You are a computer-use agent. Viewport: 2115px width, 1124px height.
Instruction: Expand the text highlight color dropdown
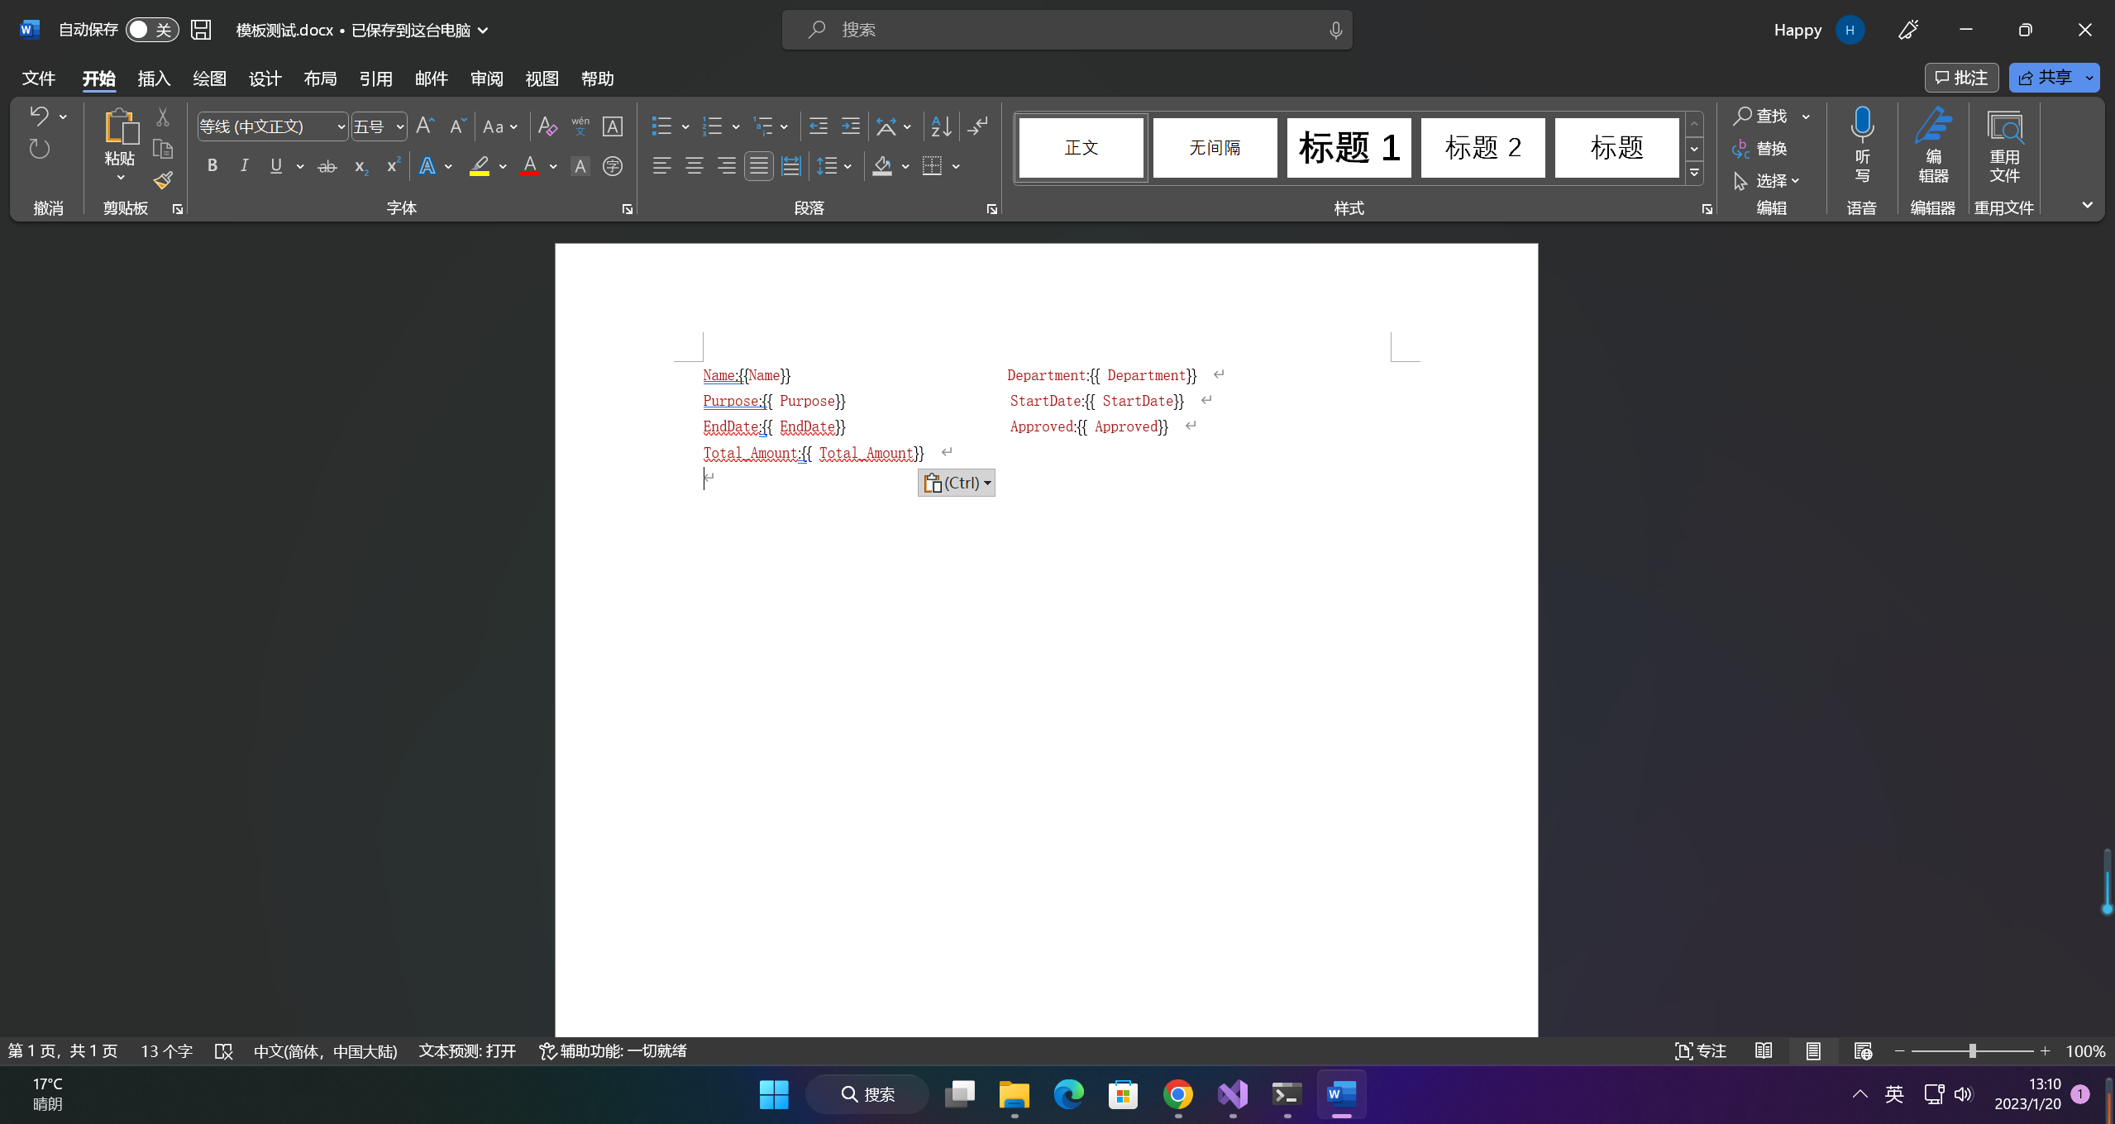point(504,165)
